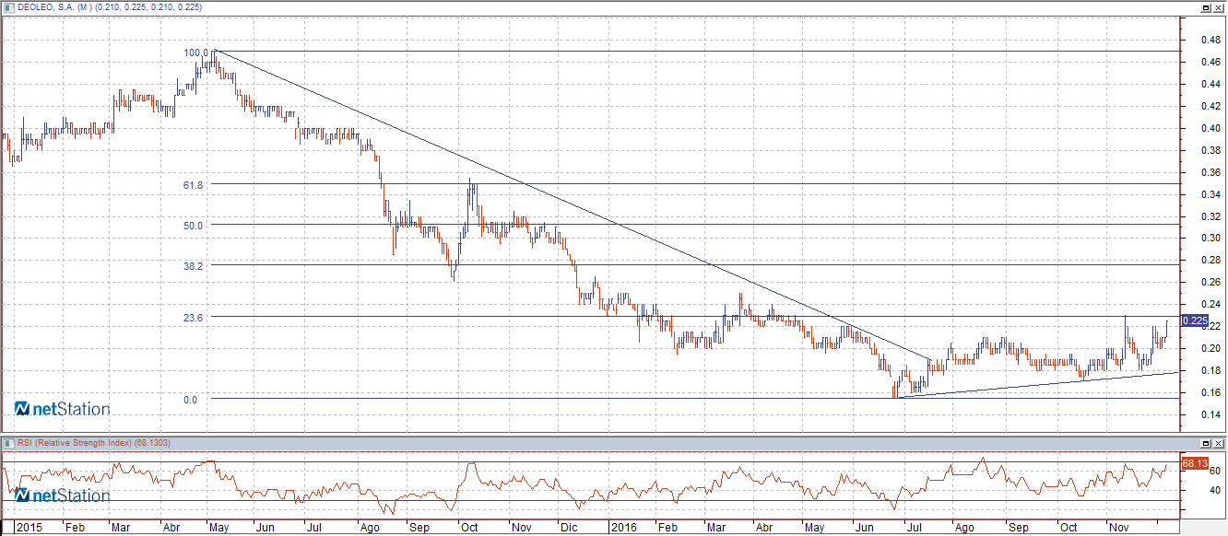Click the 50.0 Fibonacci level label

(194, 225)
